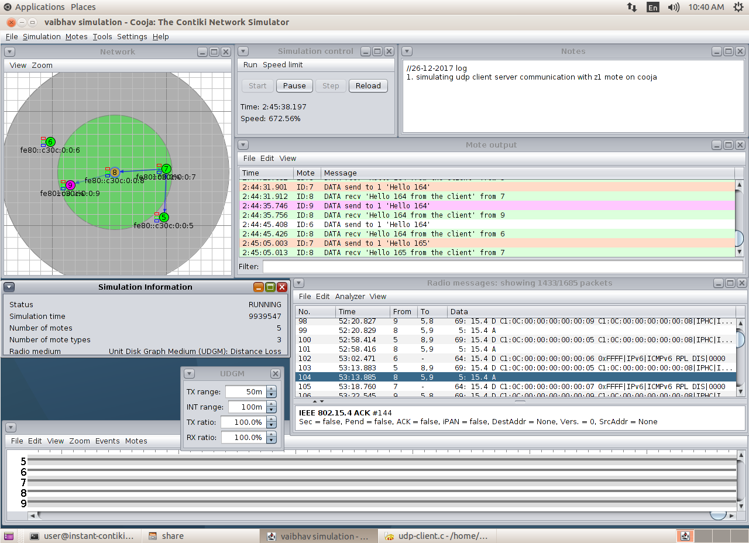Select mote 8 node in the network

[x=115, y=172]
